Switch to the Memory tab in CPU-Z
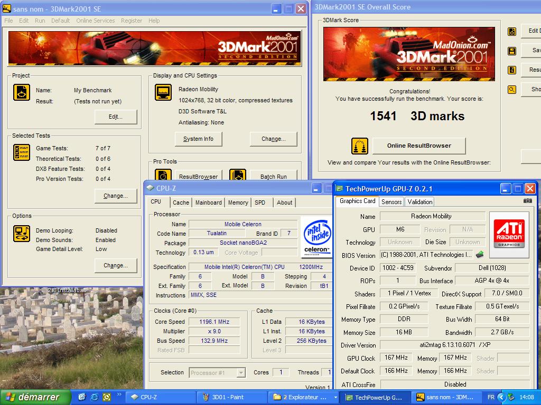 238,202
